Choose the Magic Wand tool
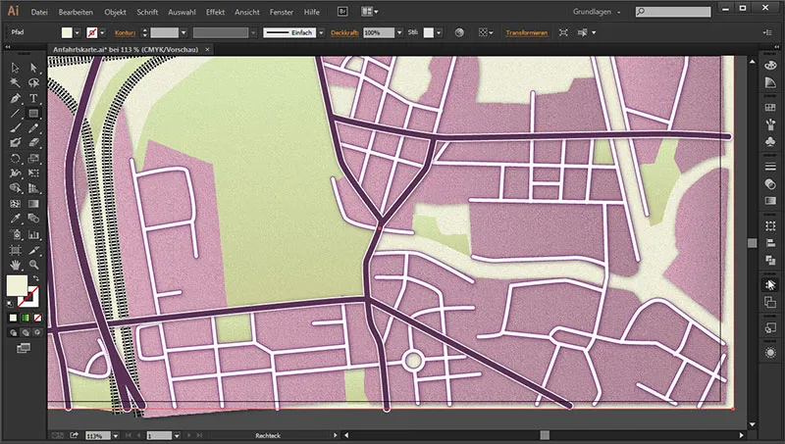785x444 pixels. [x=15, y=82]
